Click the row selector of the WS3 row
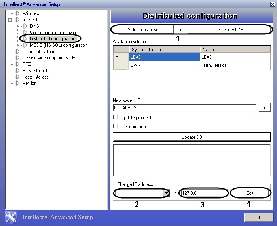This screenshot has height=226, width=277. click(x=121, y=66)
